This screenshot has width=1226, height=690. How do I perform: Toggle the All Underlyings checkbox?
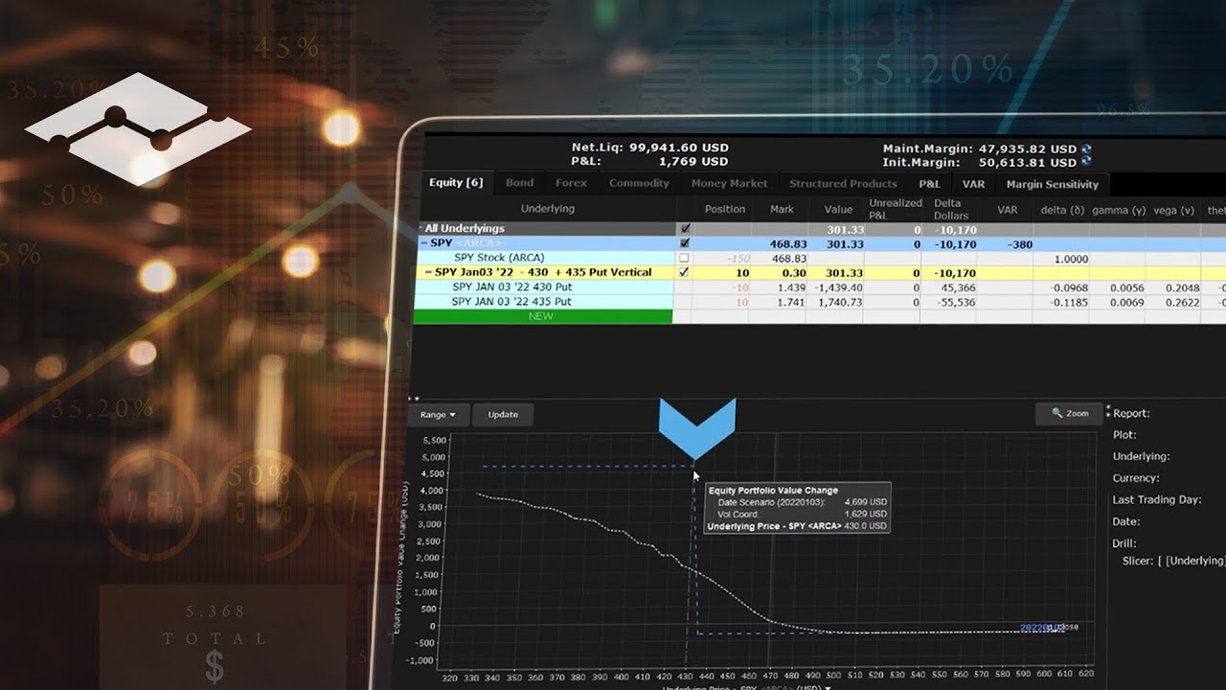pyautogui.click(x=684, y=229)
